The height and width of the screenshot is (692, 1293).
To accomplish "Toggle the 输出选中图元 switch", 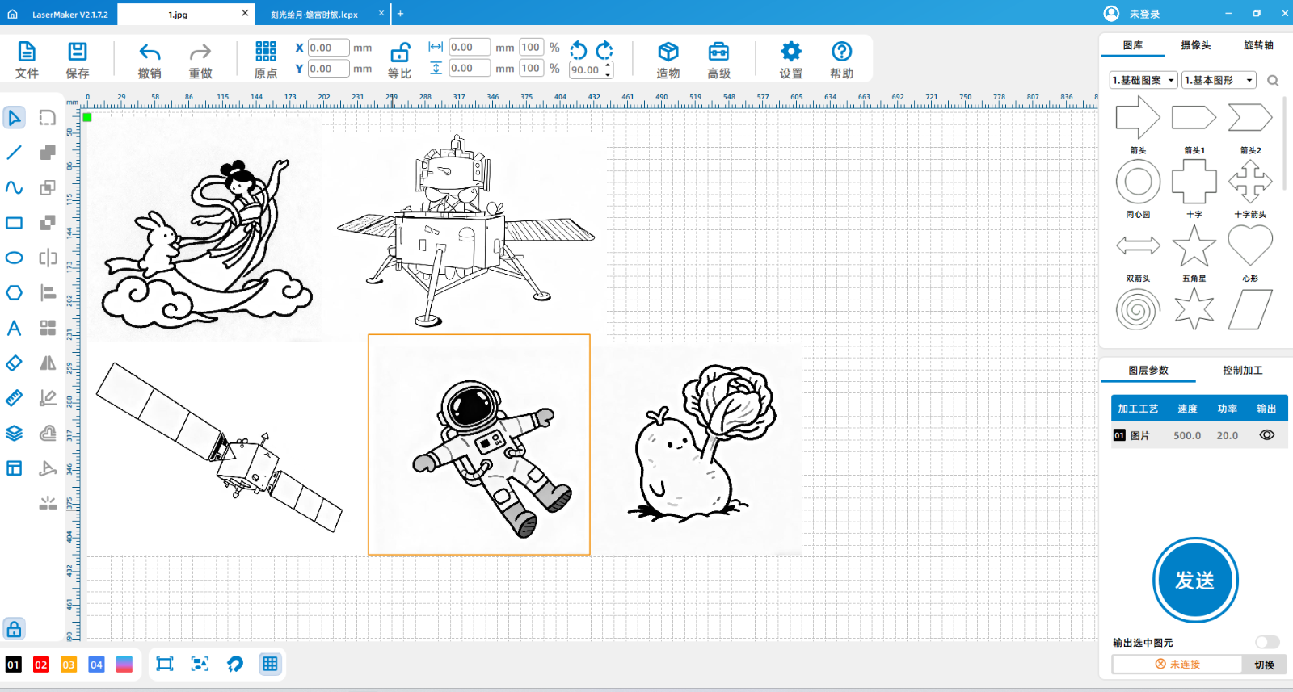I will [1266, 642].
